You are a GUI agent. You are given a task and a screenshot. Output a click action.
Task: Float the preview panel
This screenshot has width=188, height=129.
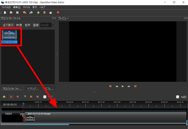pos(185,18)
